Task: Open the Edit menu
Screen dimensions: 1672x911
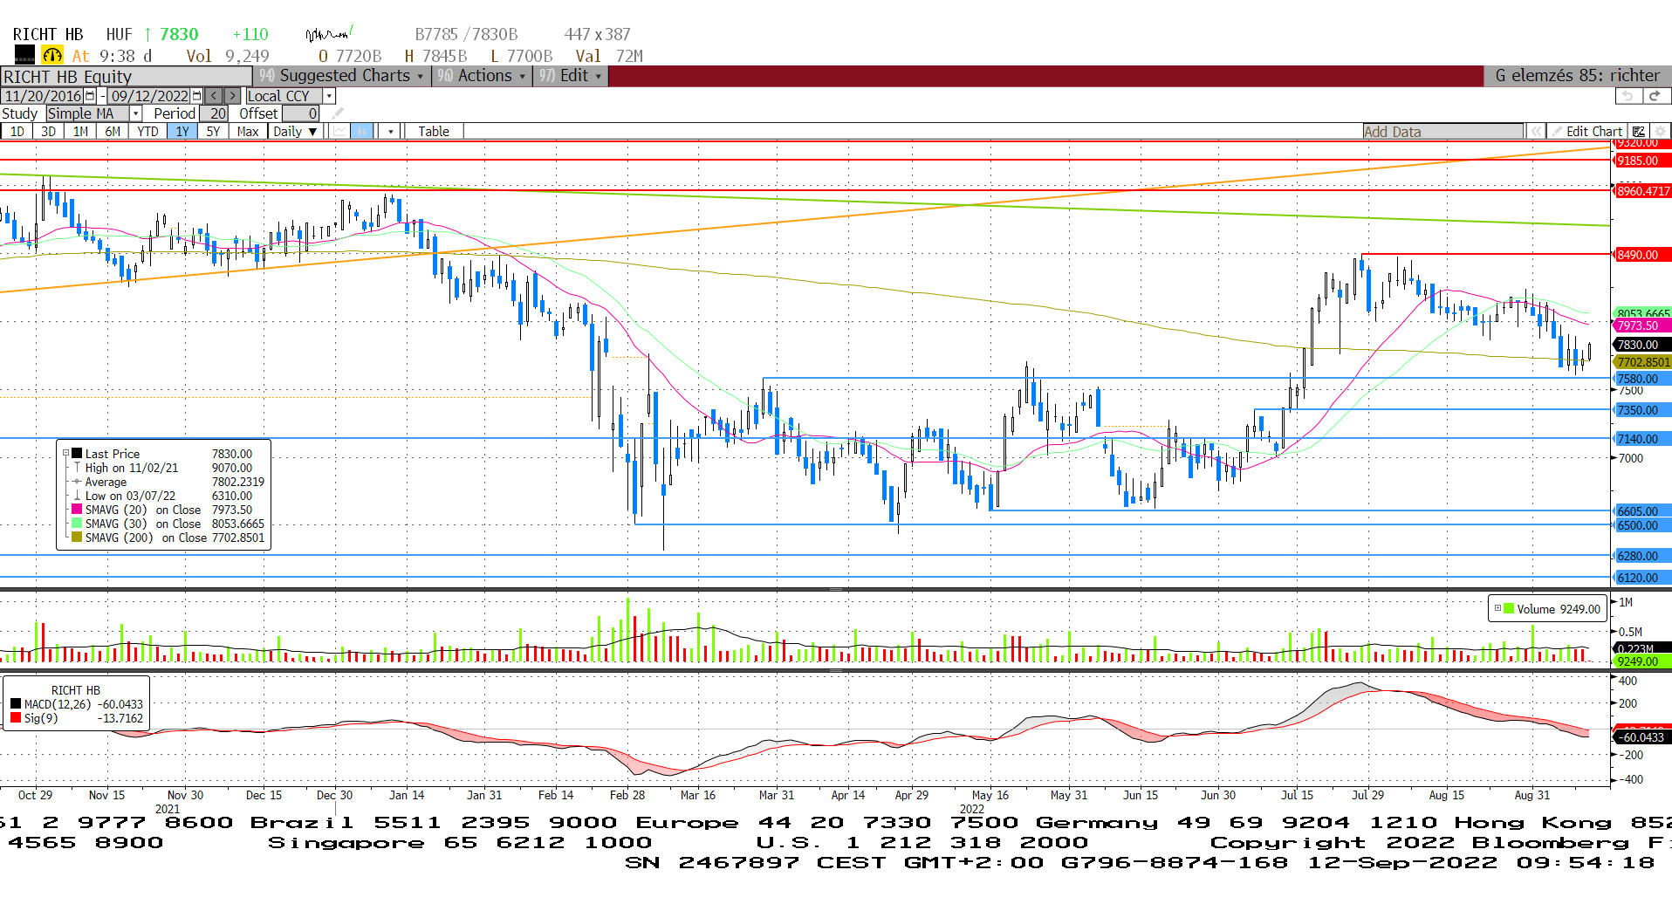Action: click(571, 76)
